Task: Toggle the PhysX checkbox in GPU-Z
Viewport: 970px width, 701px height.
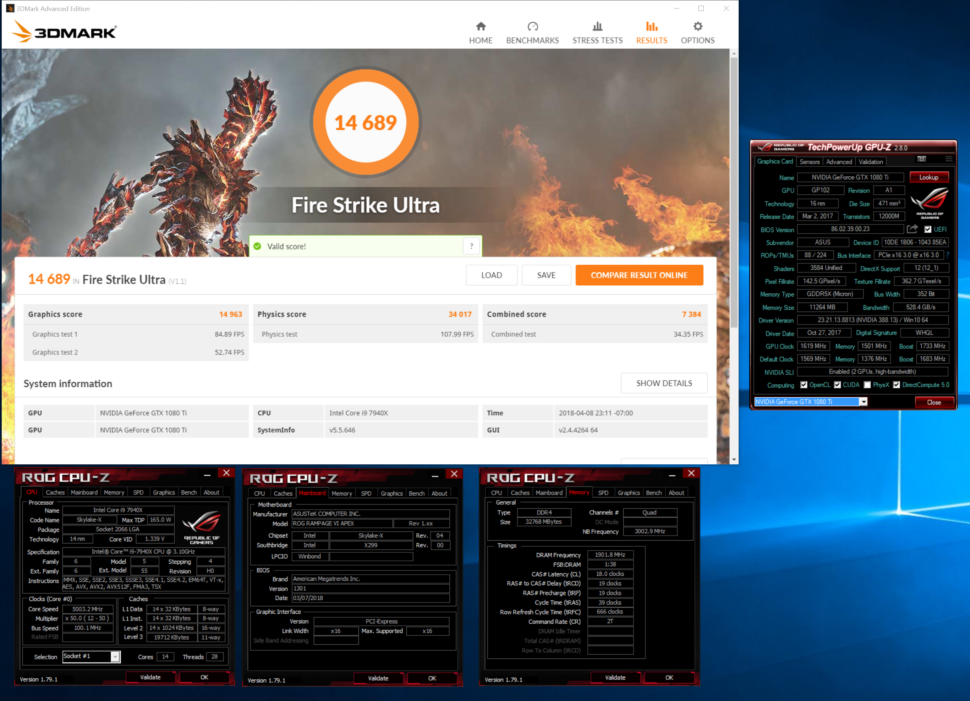Action: click(x=867, y=385)
